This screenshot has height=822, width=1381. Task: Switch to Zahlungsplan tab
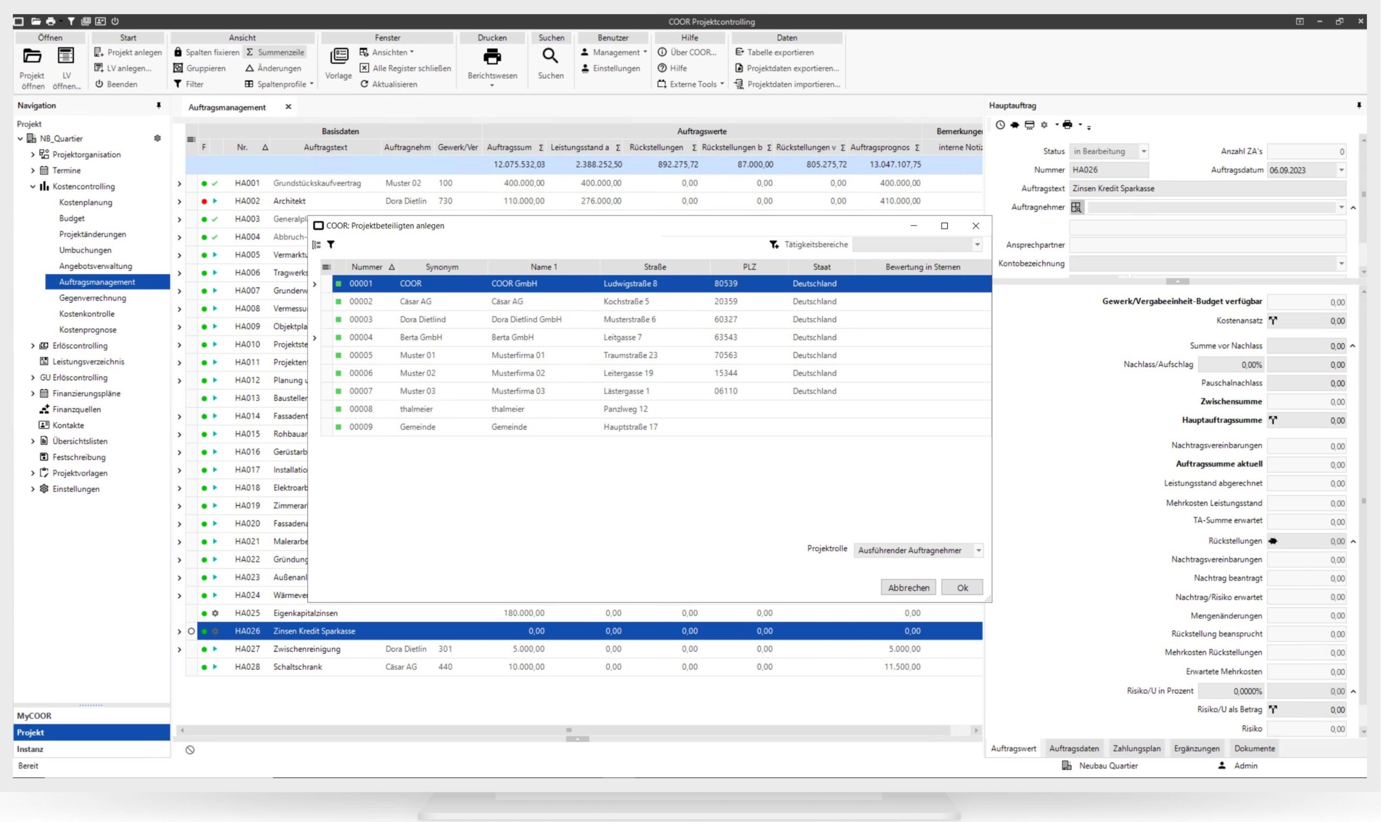click(x=1136, y=749)
